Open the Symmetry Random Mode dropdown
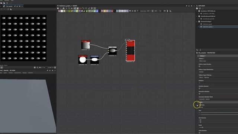The height and width of the screenshot is (134, 238). [x=218, y=99]
